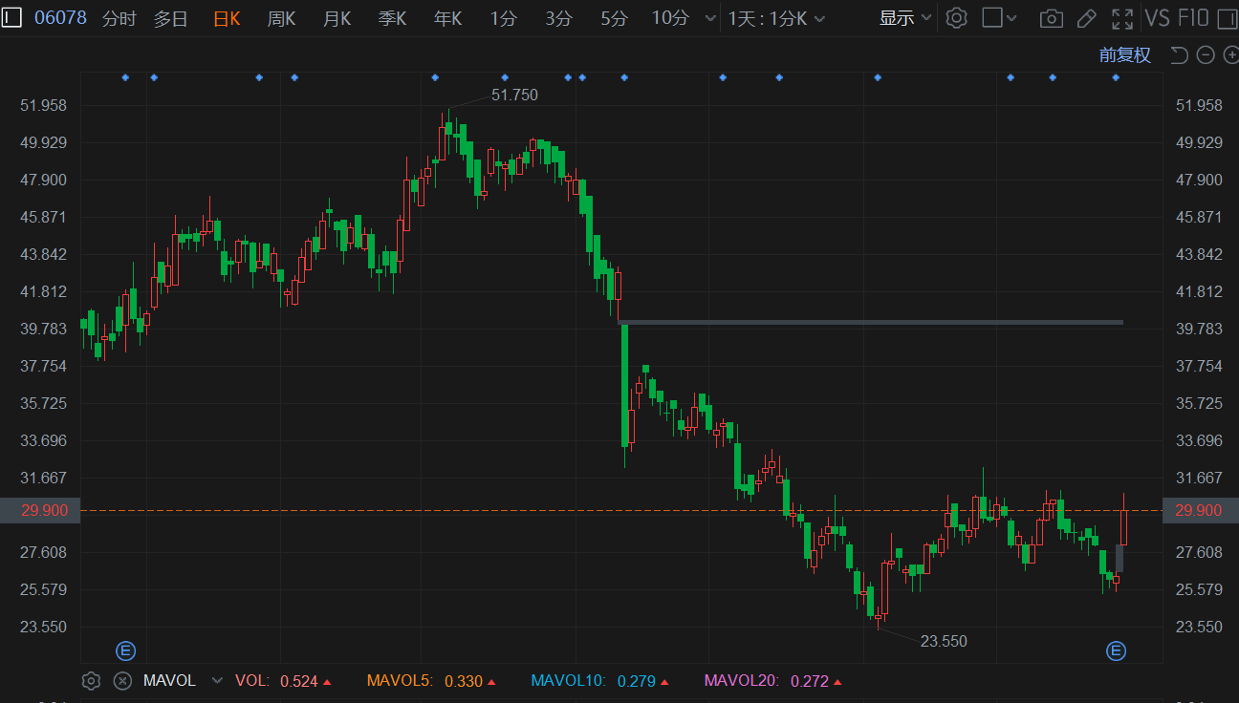The width and height of the screenshot is (1239, 703).
Task: Select the pencil drawing tool
Action: [1086, 18]
